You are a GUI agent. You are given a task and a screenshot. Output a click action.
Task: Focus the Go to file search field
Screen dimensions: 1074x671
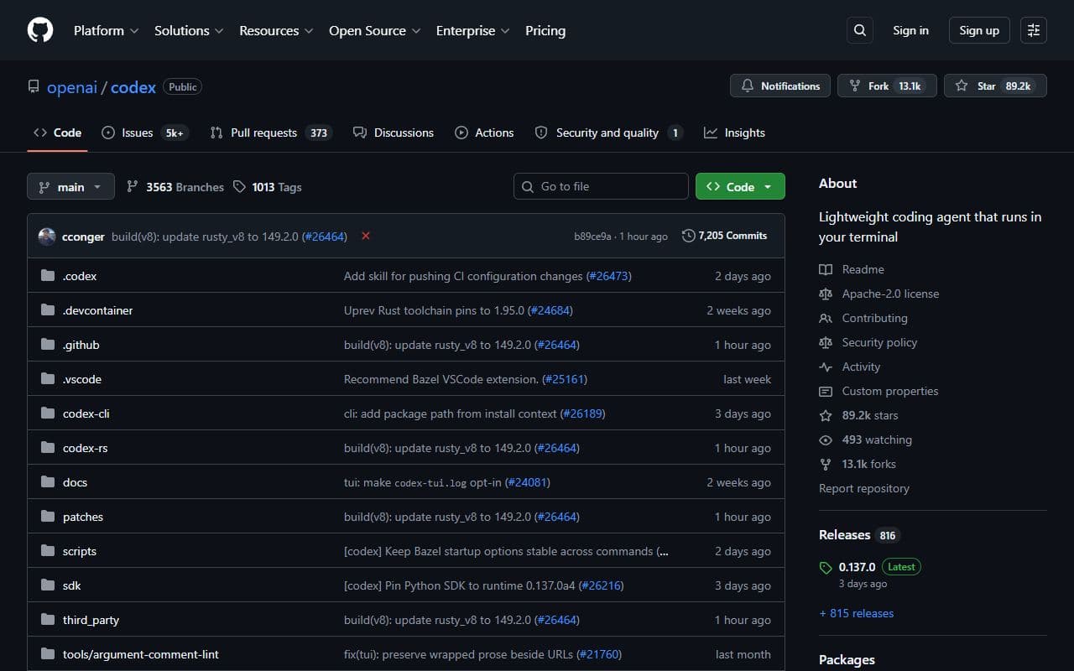tap(601, 186)
